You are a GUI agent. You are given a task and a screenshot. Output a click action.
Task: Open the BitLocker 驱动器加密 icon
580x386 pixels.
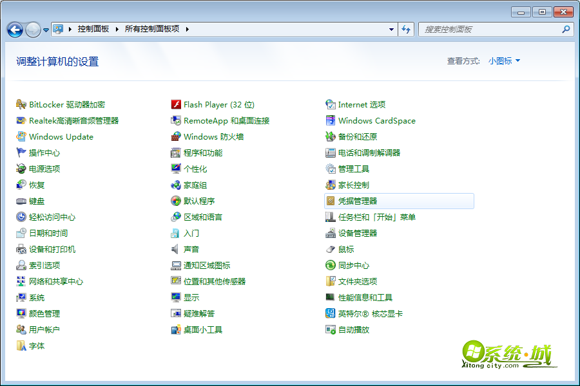(21, 104)
